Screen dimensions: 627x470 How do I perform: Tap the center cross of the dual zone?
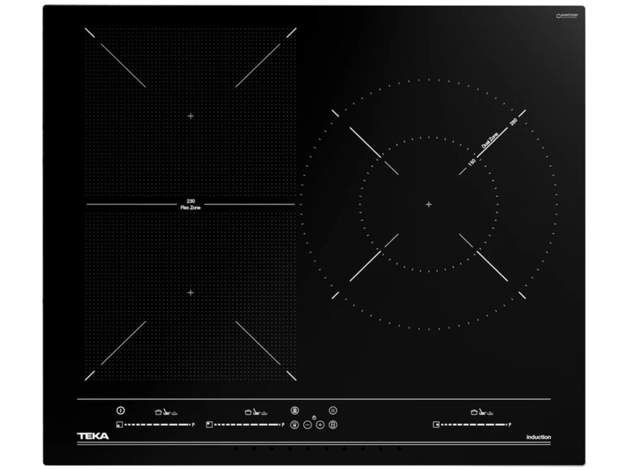click(x=429, y=204)
